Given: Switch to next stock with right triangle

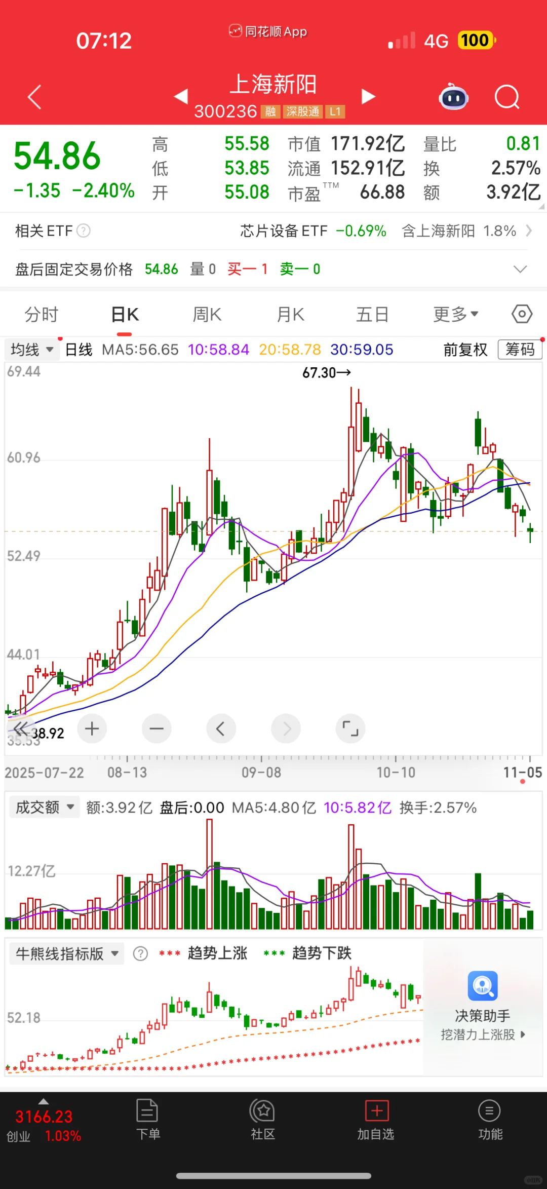Looking at the screenshot, I should 368,96.
